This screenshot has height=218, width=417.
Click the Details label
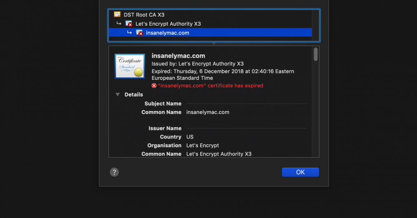[133, 95]
